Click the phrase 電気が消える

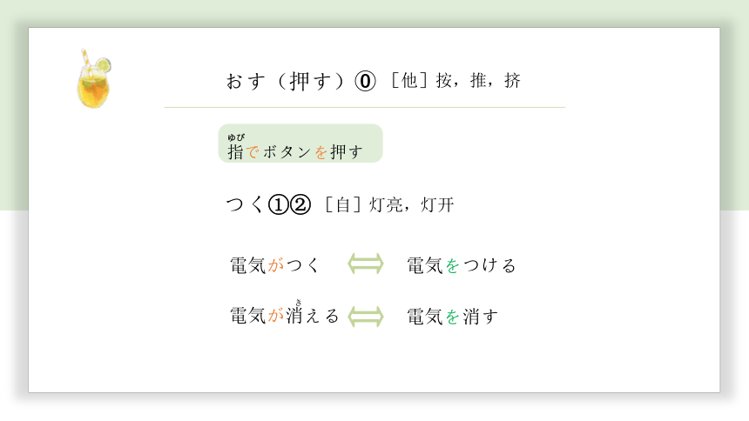tap(284, 315)
